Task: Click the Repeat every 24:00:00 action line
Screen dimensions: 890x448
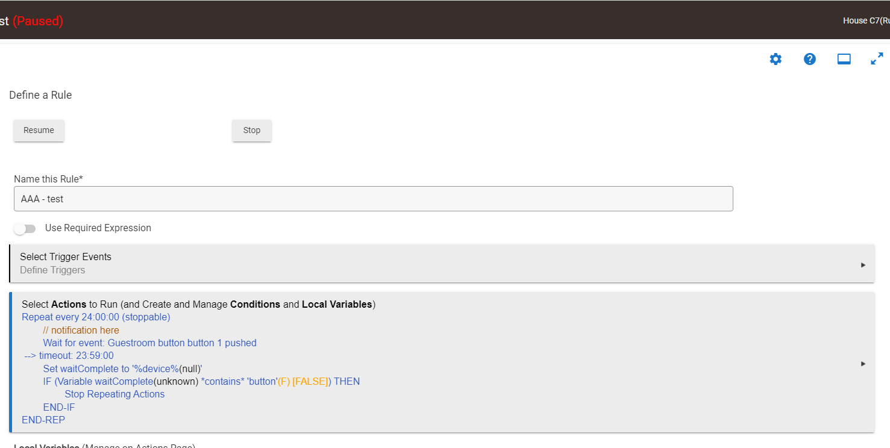Action: click(x=96, y=317)
